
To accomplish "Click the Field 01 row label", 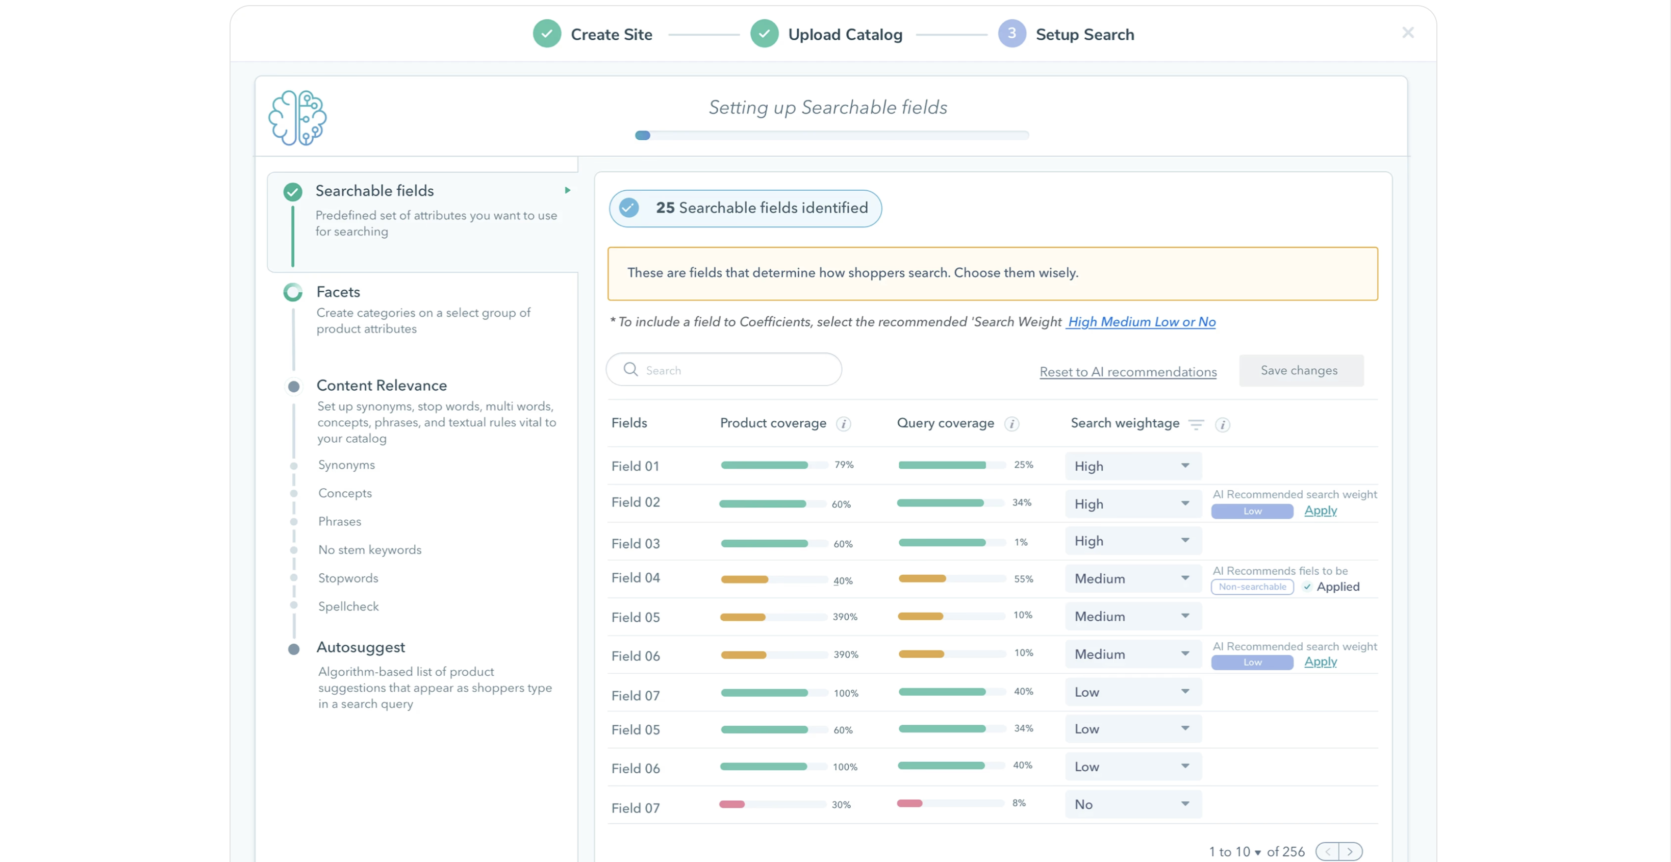I will point(635,466).
